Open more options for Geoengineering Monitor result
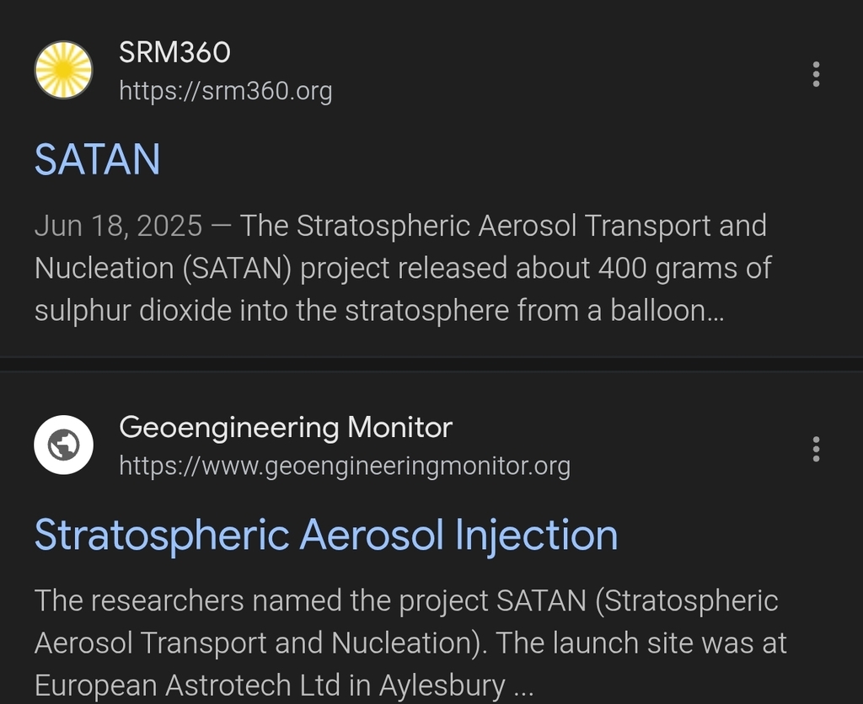The image size is (863, 704). pyautogui.click(x=815, y=449)
